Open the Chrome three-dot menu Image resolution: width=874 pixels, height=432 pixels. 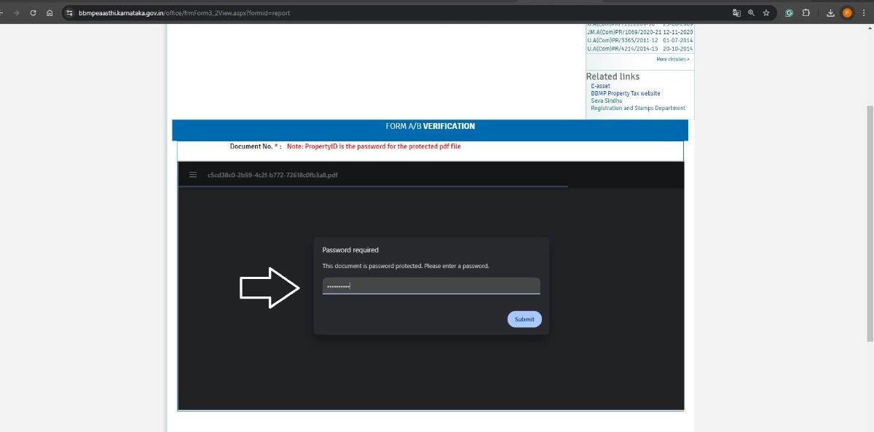tap(864, 13)
